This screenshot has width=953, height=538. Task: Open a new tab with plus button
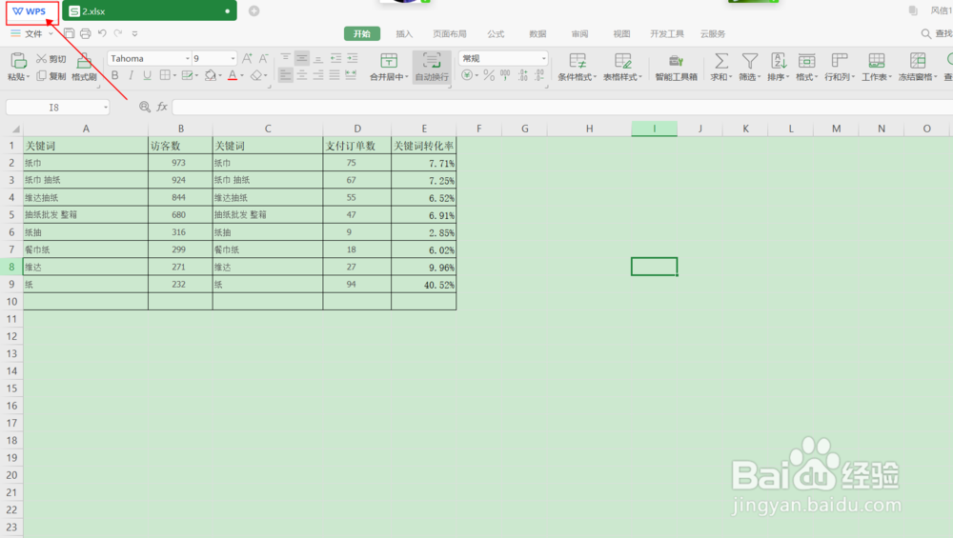click(x=254, y=10)
